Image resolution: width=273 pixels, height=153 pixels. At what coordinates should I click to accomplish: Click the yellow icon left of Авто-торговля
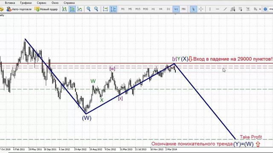point(2,9)
